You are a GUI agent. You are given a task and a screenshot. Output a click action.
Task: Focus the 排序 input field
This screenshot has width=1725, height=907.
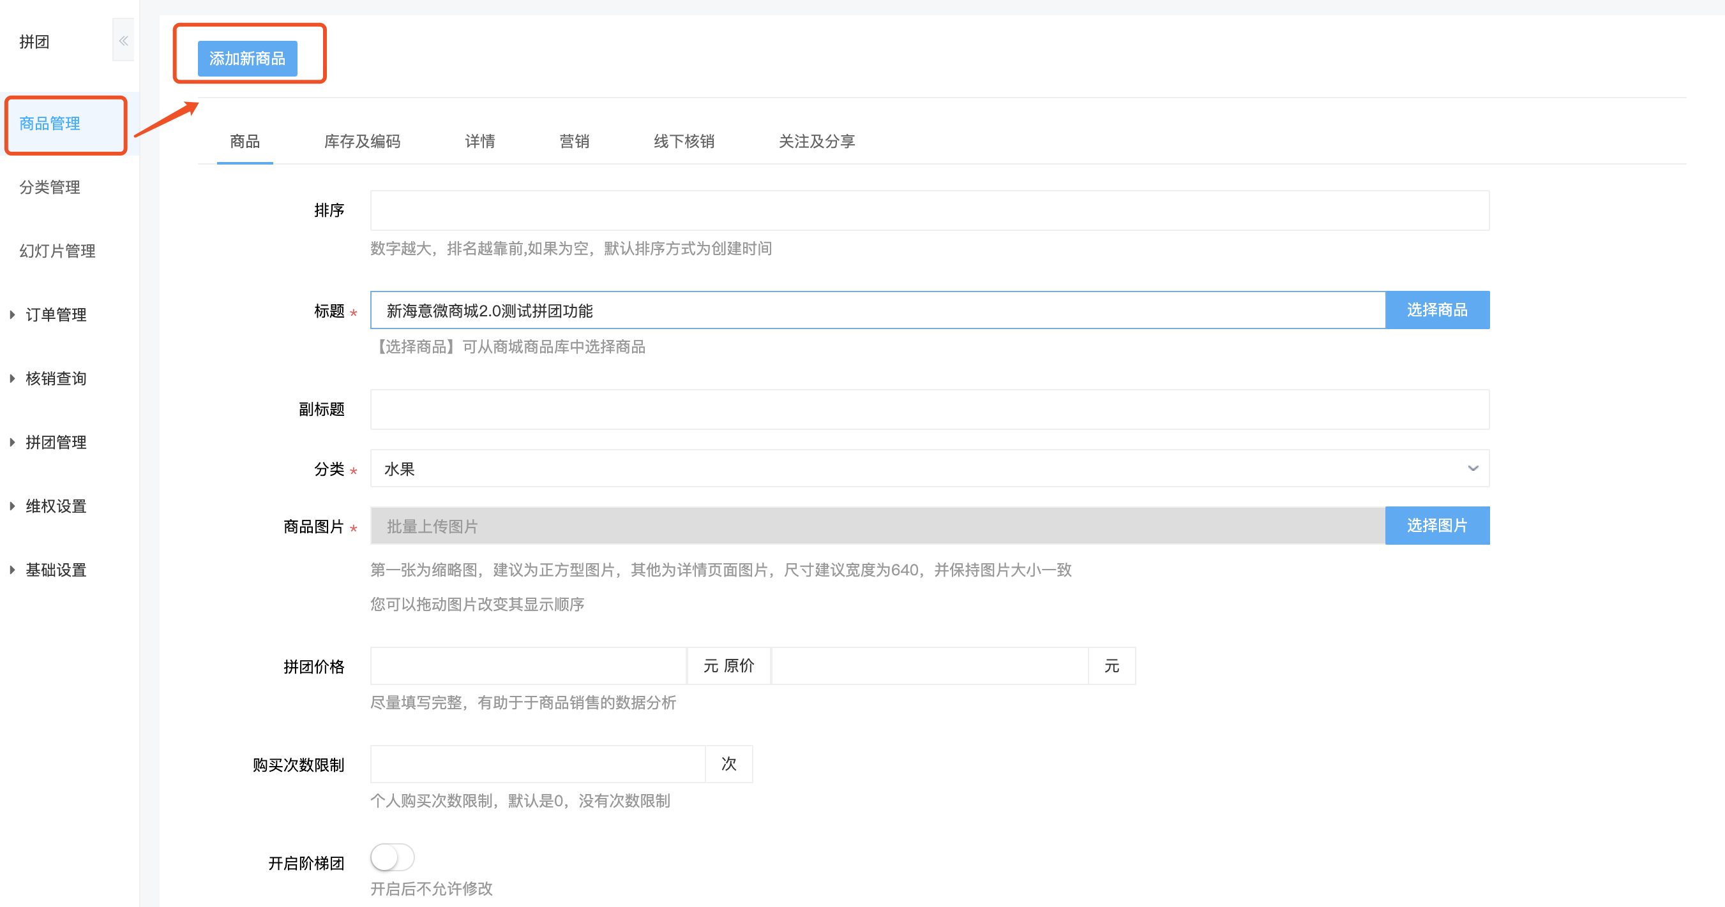pyautogui.click(x=930, y=210)
